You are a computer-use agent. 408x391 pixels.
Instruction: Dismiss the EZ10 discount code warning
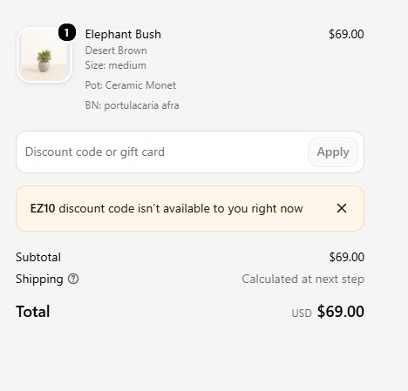coord(342,208)
